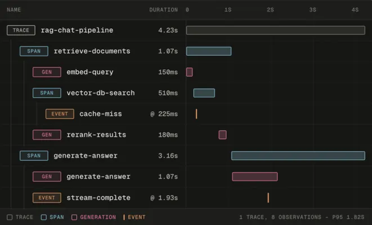
Task: Click the TRACE badge for rag-chat-pipeline
Action: pos(21,30)
